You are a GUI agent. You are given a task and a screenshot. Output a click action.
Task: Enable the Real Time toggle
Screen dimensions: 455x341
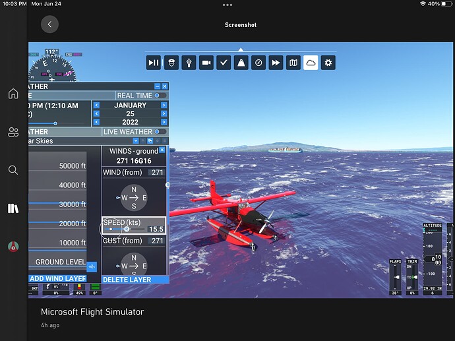(160, 96)
